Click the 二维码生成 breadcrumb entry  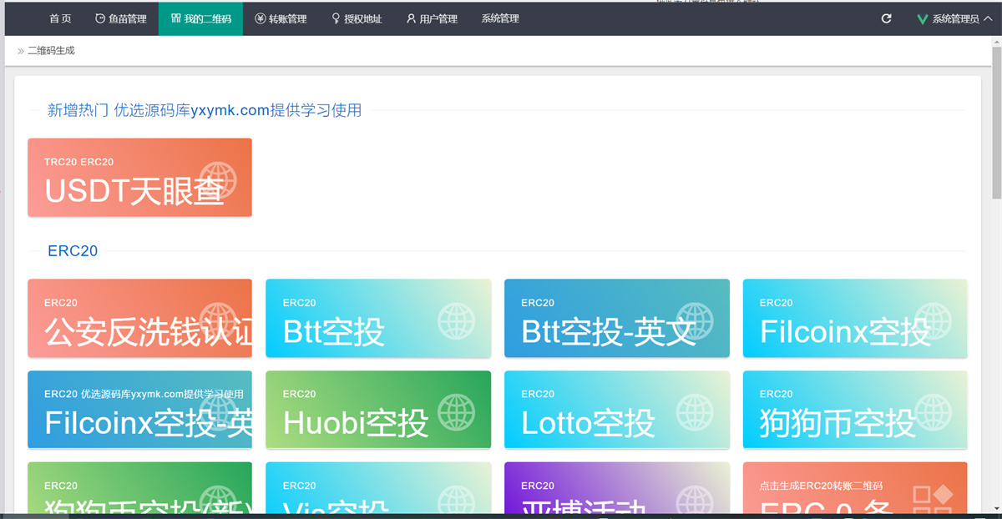coord(51,50)
